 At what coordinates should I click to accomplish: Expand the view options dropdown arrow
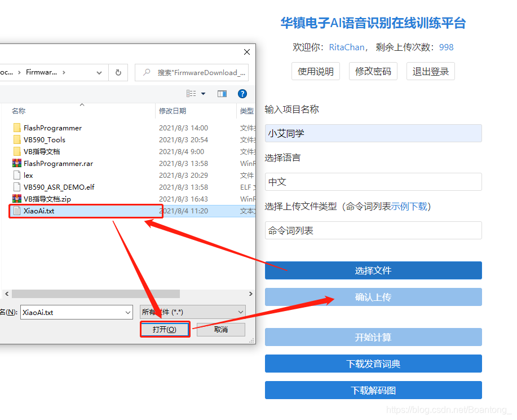[203, 94]
